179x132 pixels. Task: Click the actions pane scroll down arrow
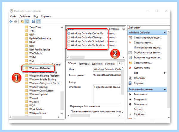(x=169, y=117)
